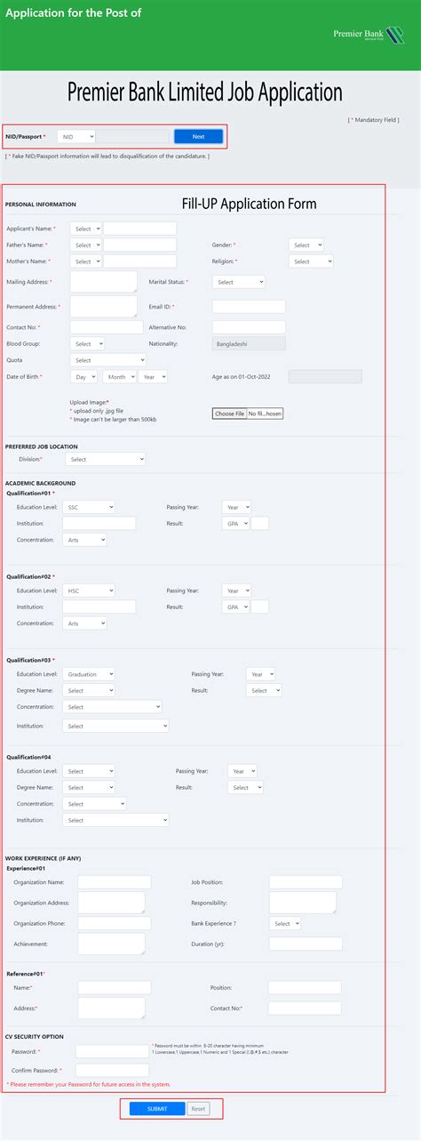Expand the Religion dropdown
Viewport: 421px width, 1141px height.
pyautogui.click(x=311, y=261)
